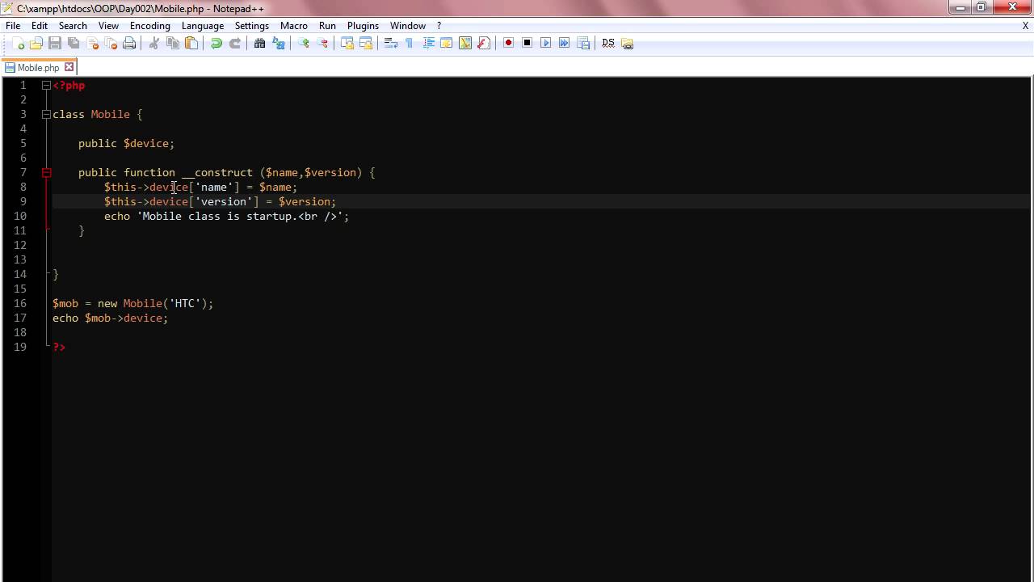Viewport: 1034px width, 582px height.
Task: Save current recorded macro icon
Action: coord(583,44)
